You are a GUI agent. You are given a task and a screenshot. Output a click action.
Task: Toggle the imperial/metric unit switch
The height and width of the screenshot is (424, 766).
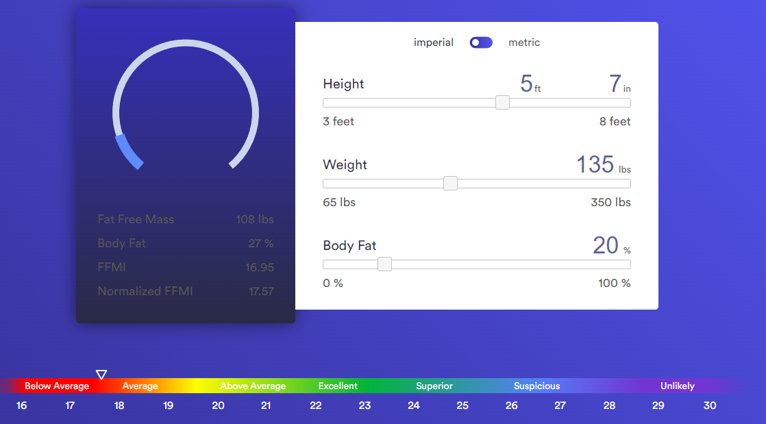[x=481, y=42]
